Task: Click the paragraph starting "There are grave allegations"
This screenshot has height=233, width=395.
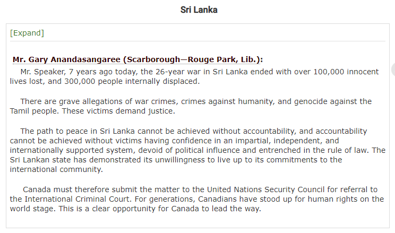Action: [191, 106]
